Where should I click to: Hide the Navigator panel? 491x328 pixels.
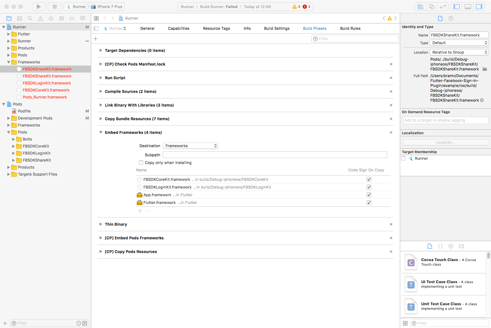pos(456,7)
